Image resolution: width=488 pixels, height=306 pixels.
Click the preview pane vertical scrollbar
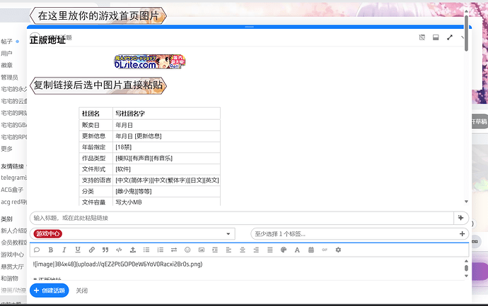466,32
